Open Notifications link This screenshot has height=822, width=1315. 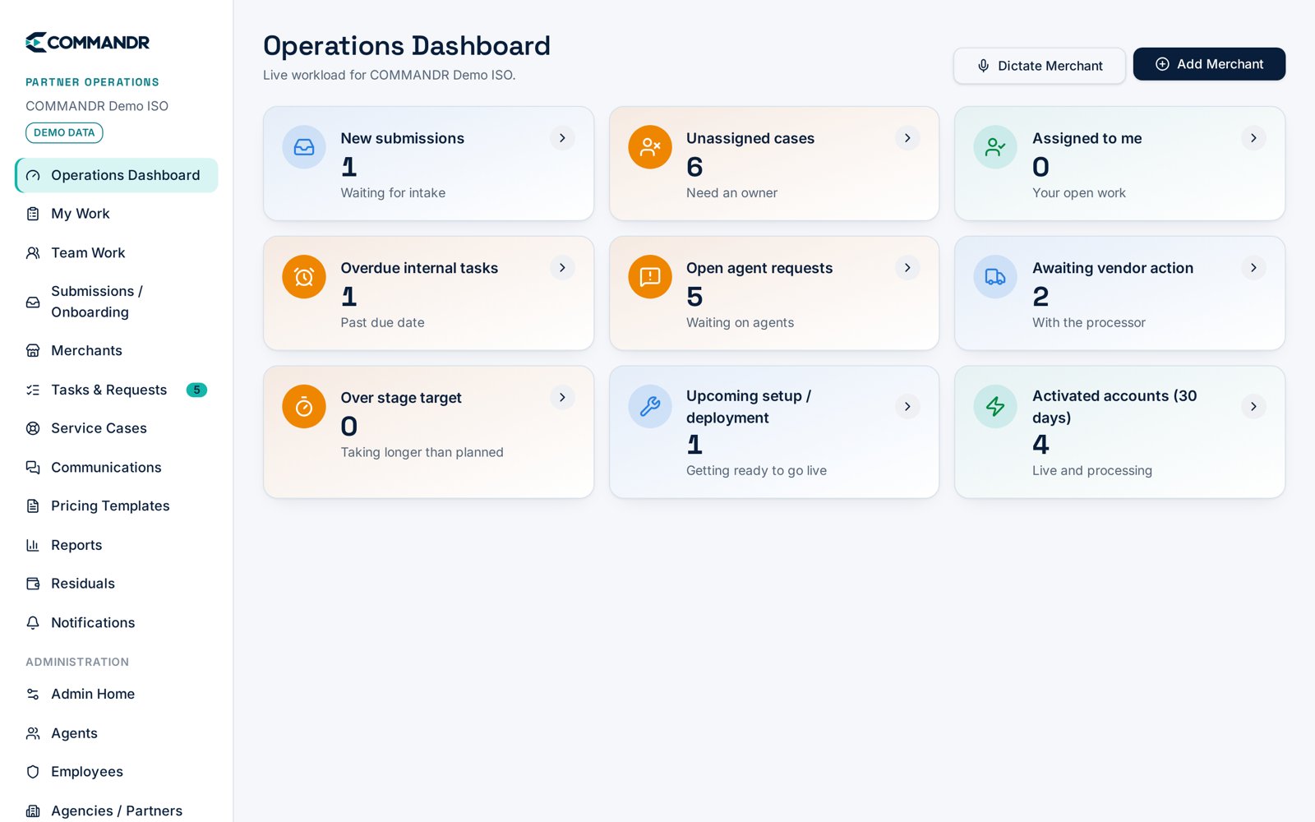[117, 623]
